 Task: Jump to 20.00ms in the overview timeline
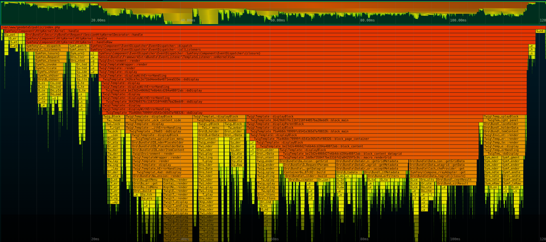click(98, 20)
